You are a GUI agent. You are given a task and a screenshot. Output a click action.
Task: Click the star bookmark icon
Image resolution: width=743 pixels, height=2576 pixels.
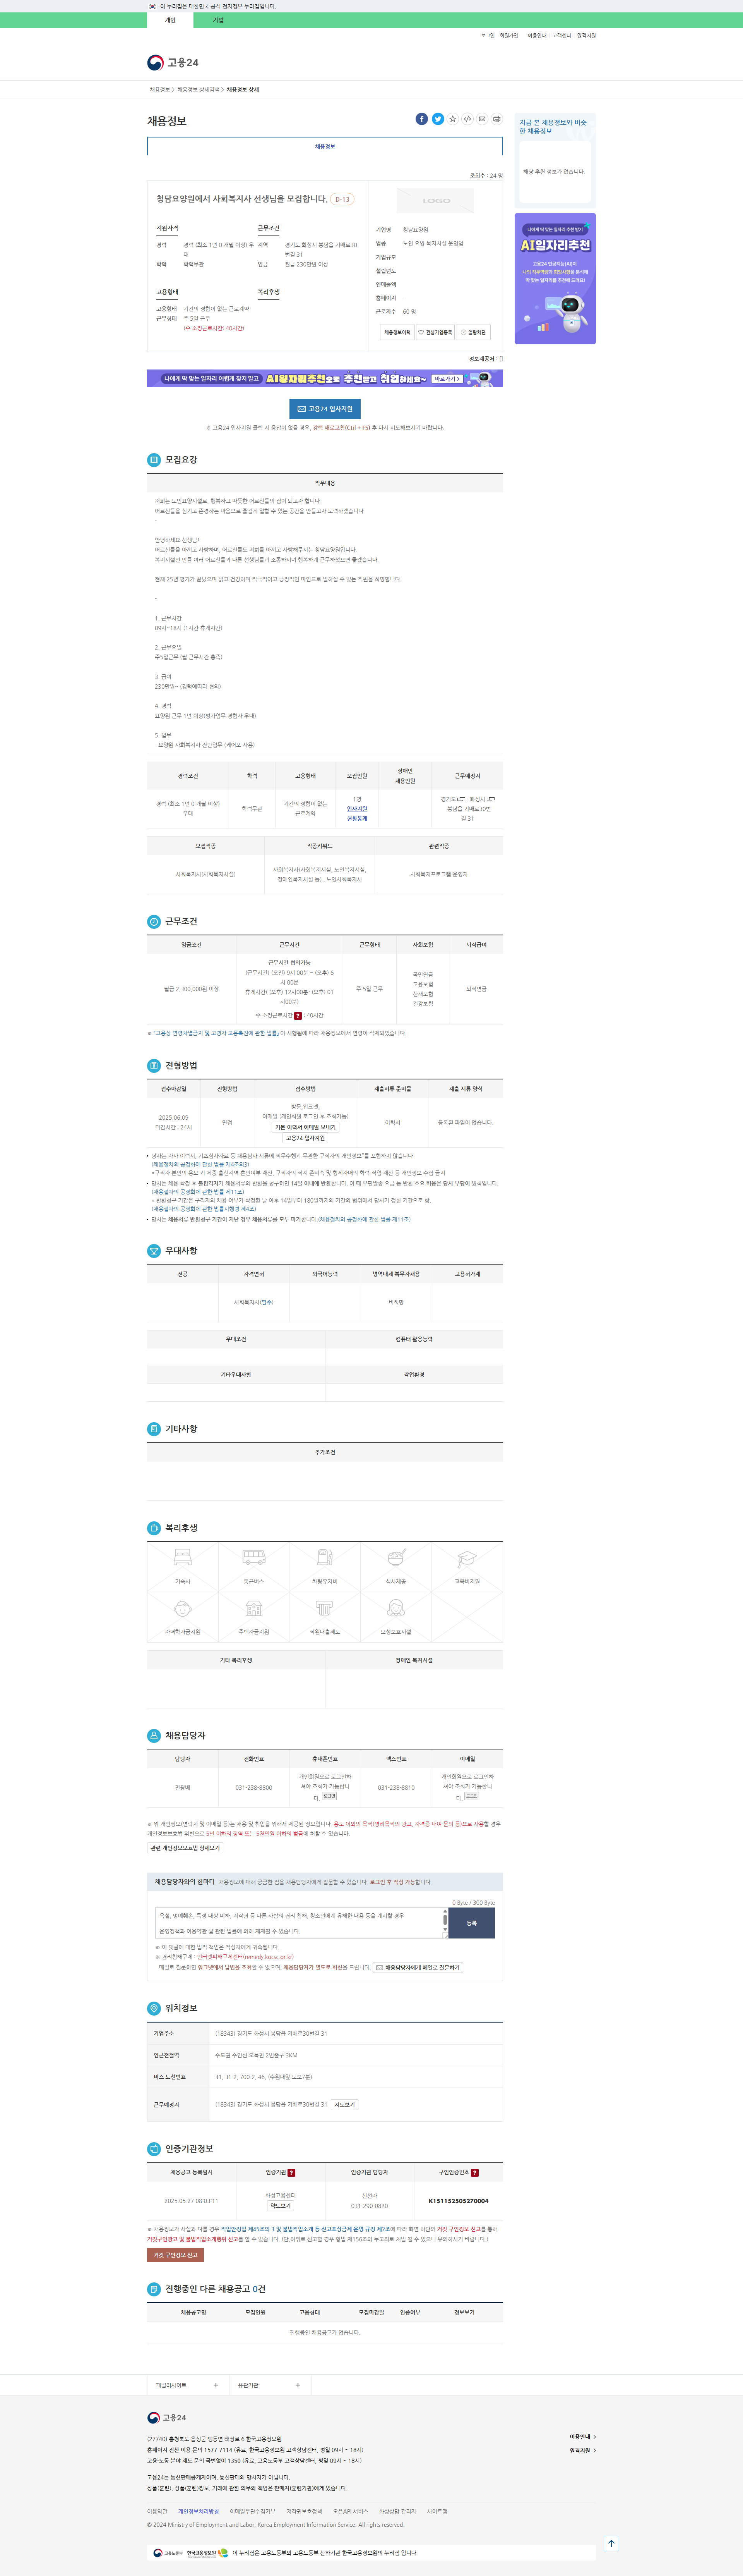[452, 119]
